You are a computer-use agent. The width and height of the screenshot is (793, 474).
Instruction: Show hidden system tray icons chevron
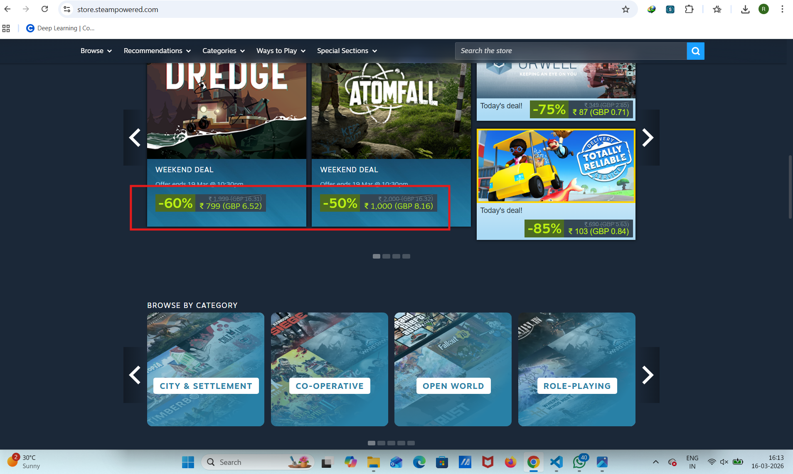click(655, 462)
